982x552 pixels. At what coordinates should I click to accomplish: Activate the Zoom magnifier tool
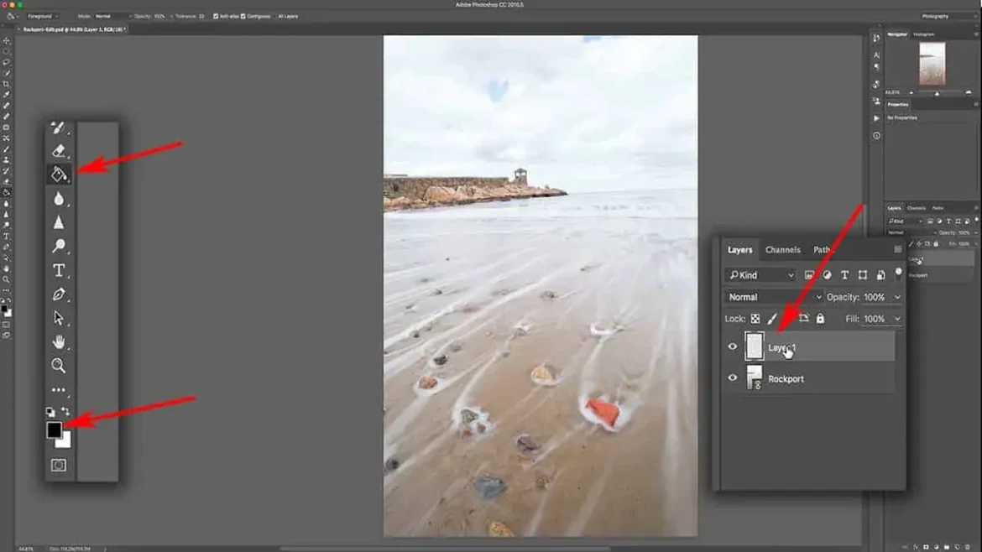pyautogui.click(x=59, y=366)
